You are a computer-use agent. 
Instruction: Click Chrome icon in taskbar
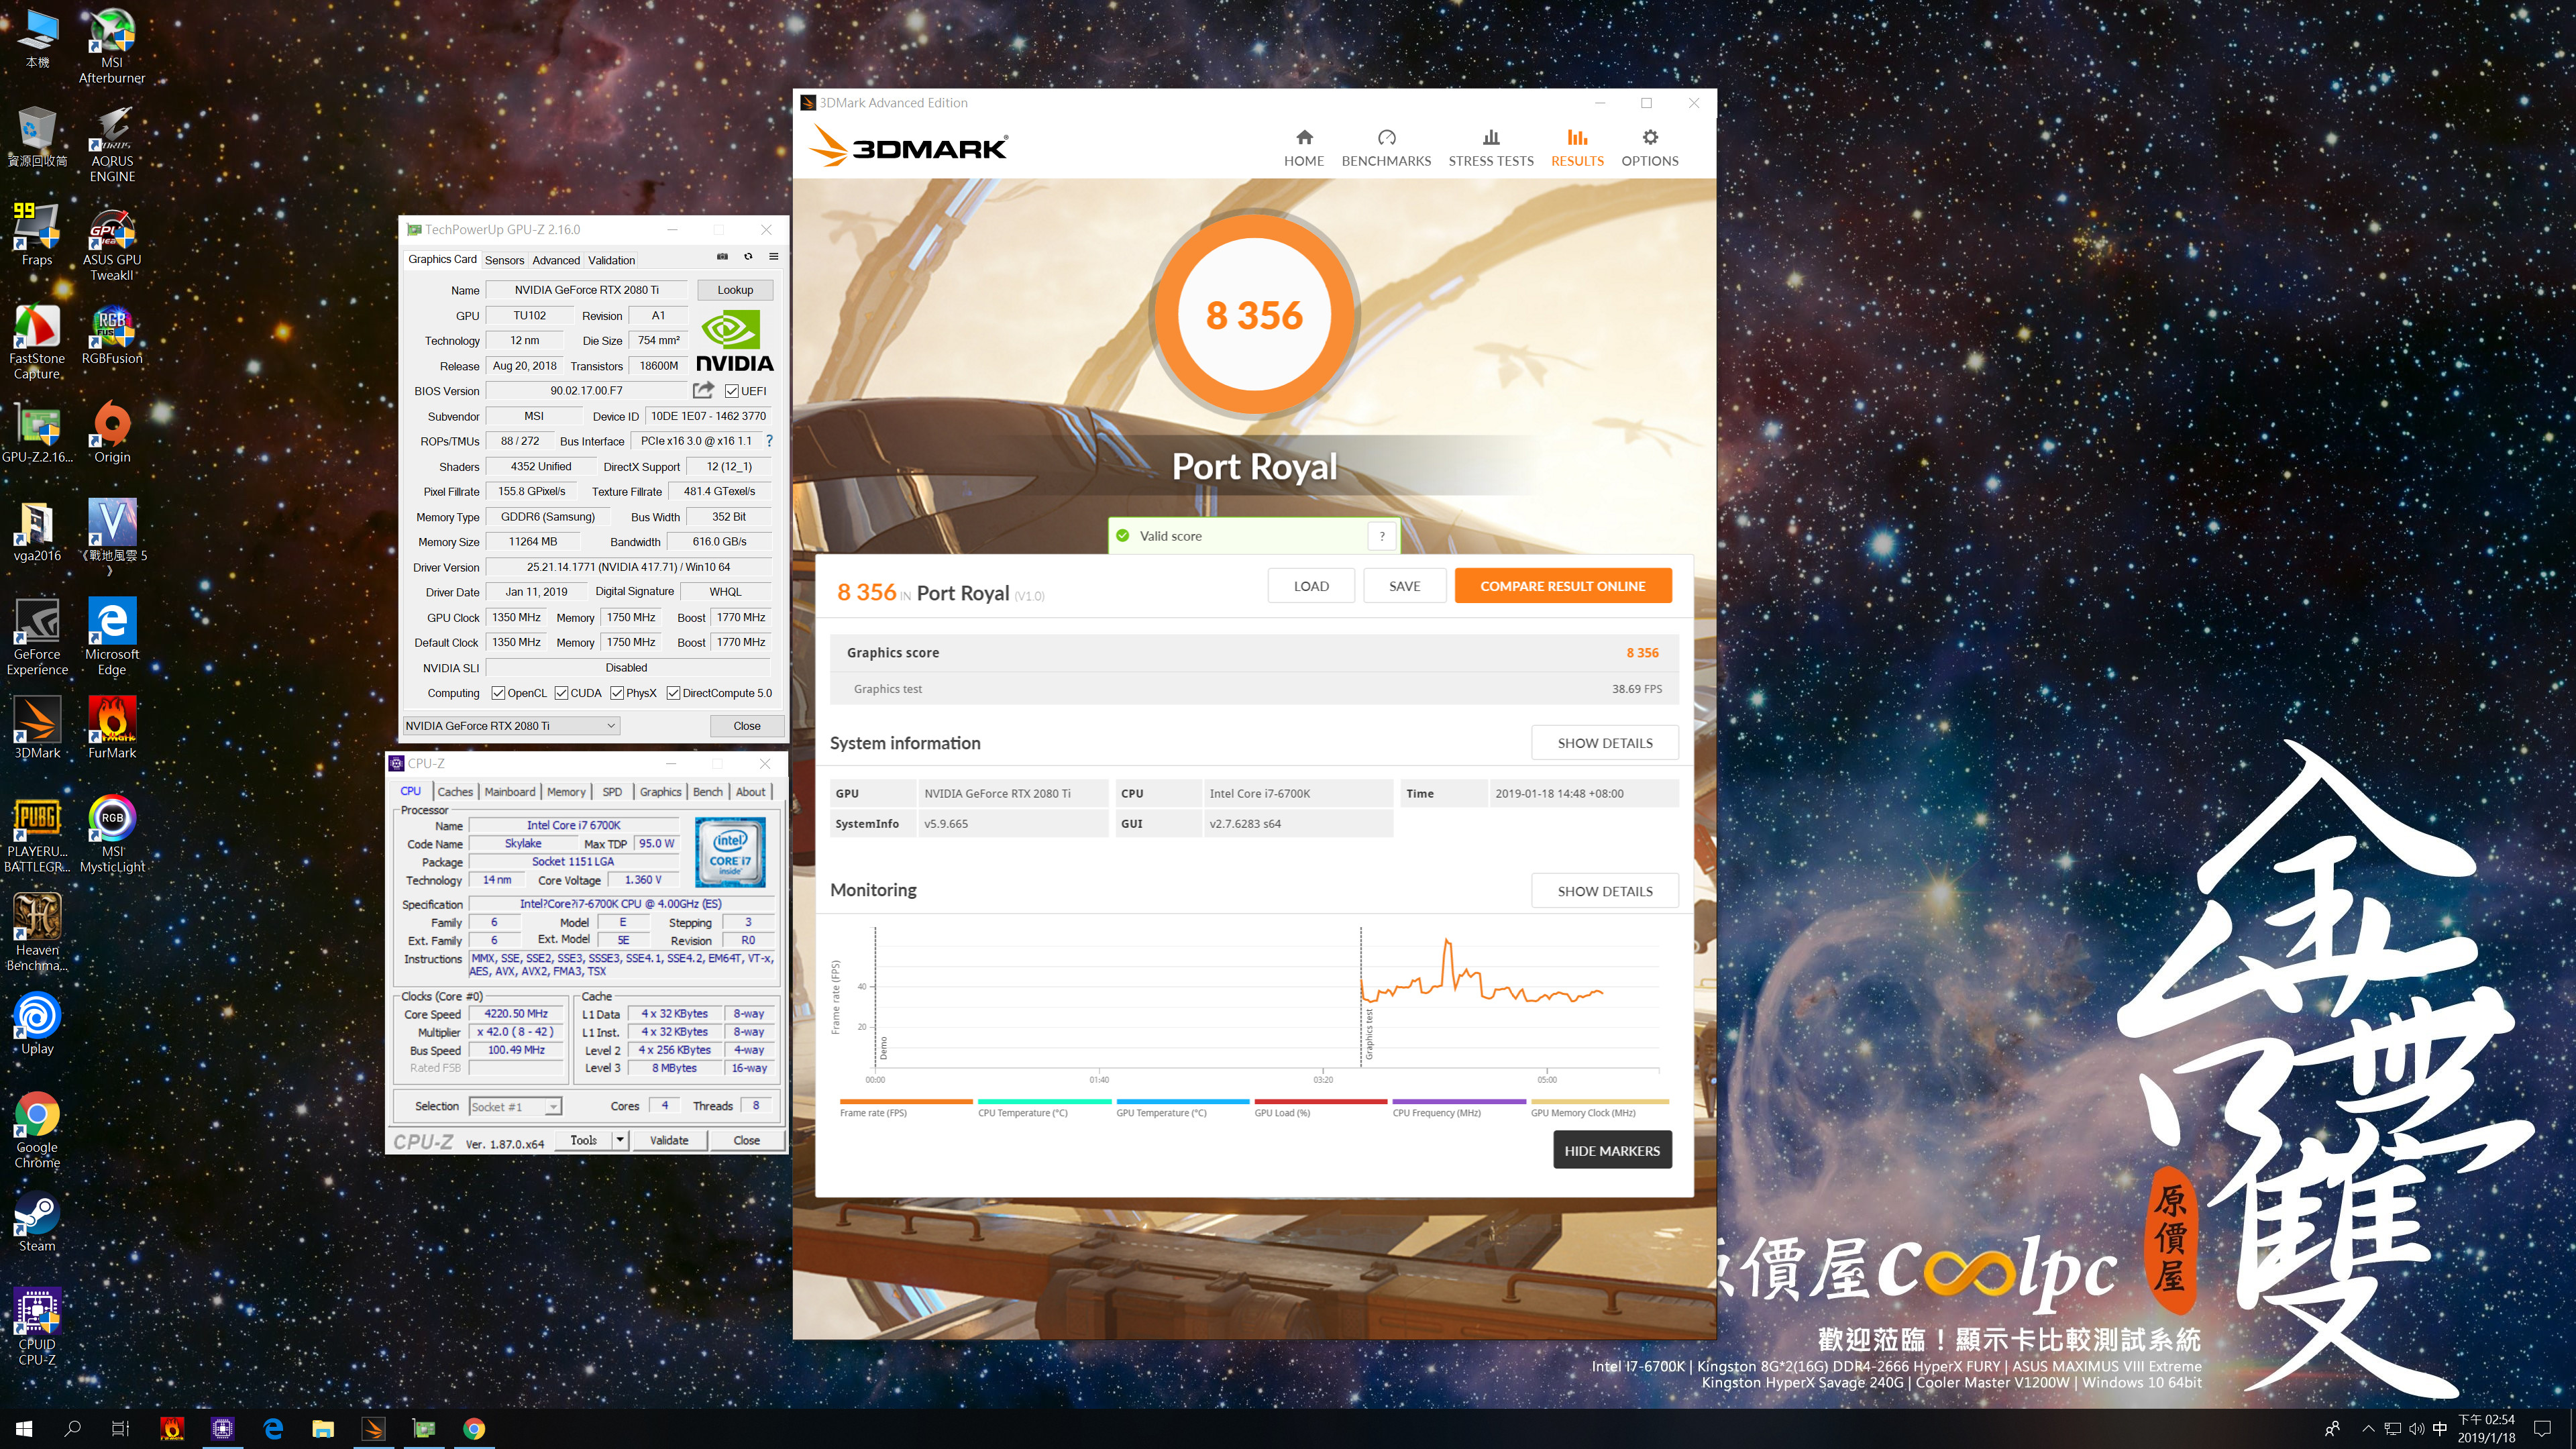pos(474,1428)
